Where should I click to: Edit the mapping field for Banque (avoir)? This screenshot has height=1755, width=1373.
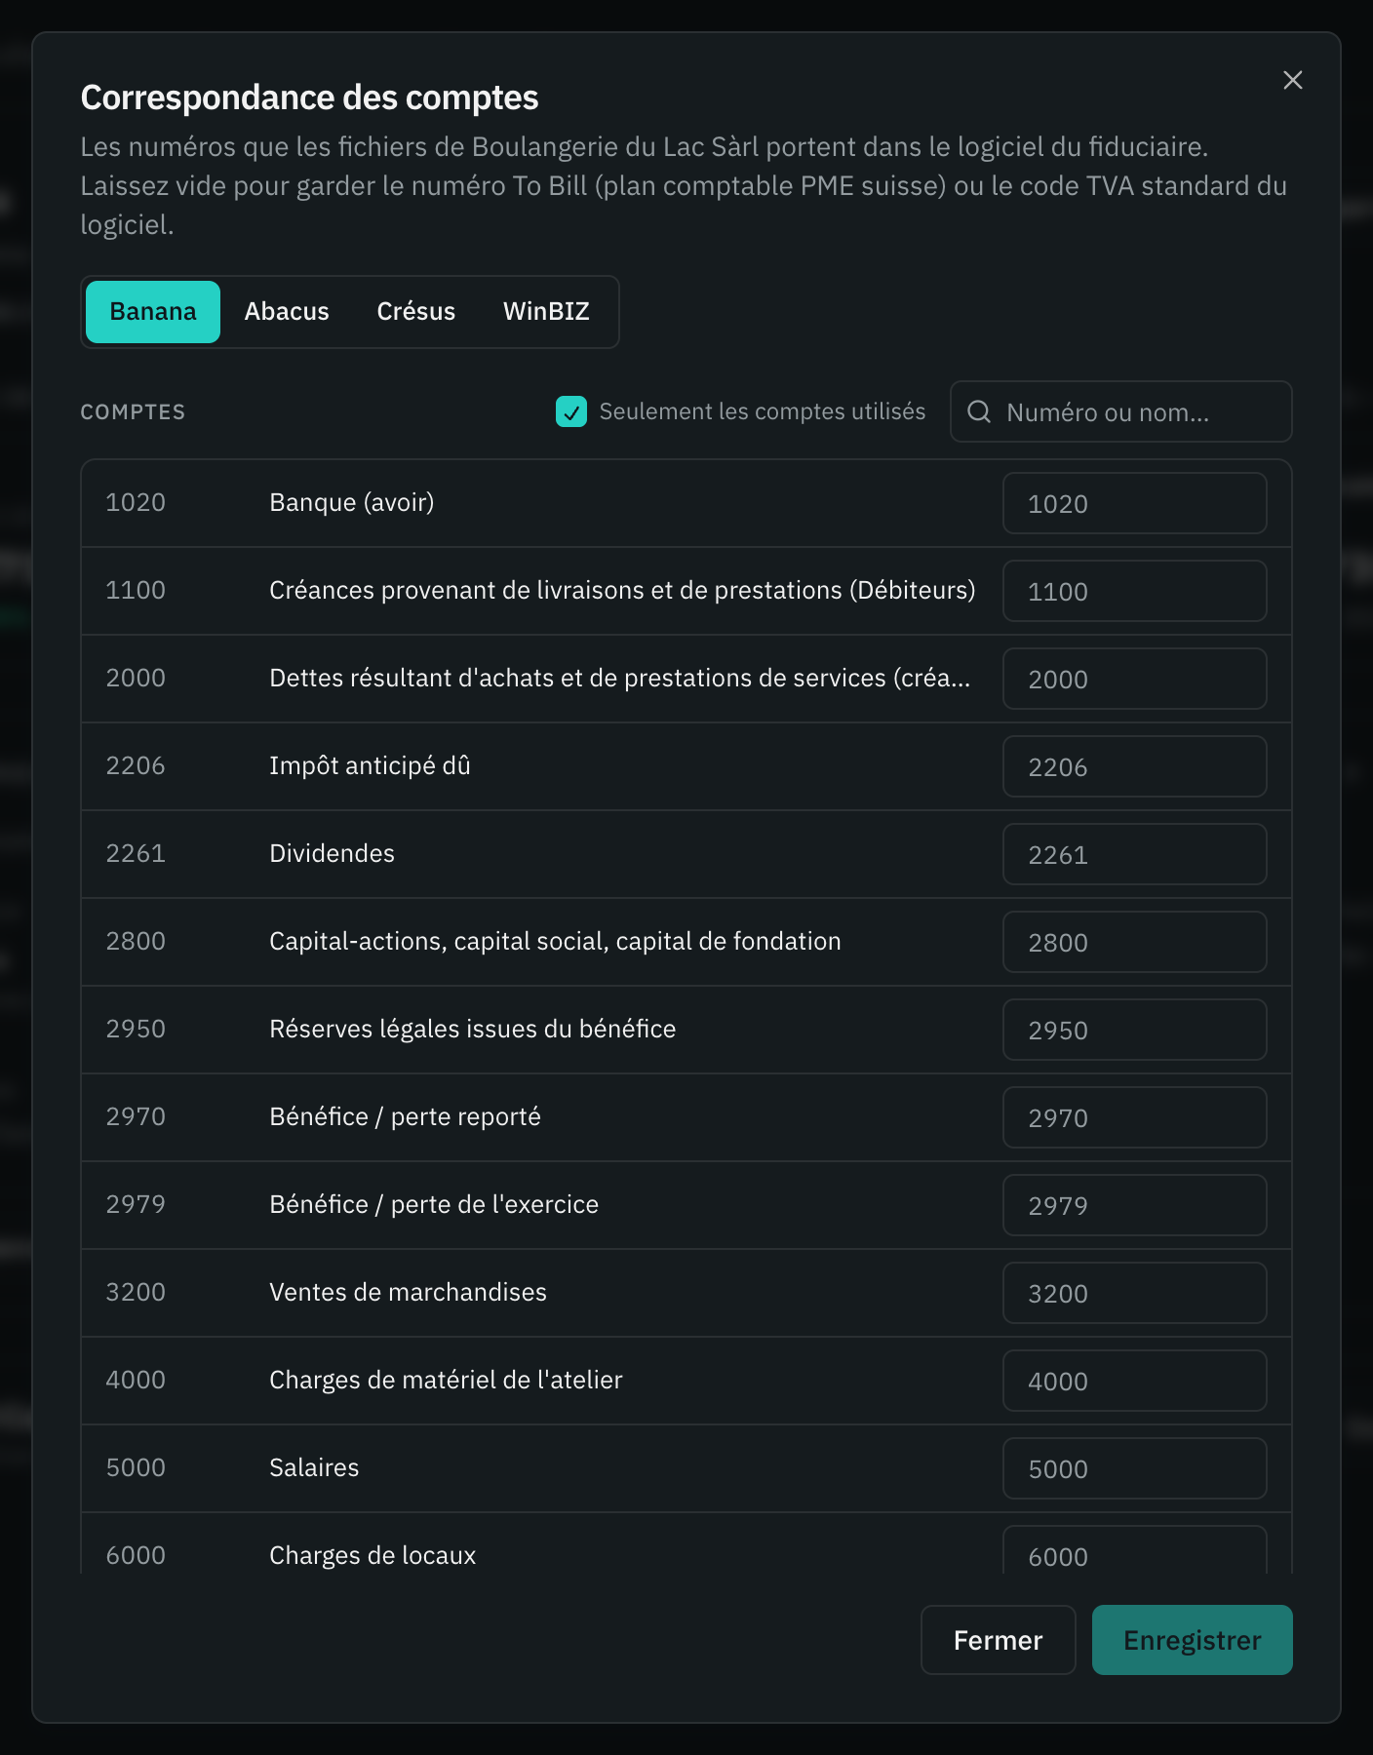pos(1135,503)
